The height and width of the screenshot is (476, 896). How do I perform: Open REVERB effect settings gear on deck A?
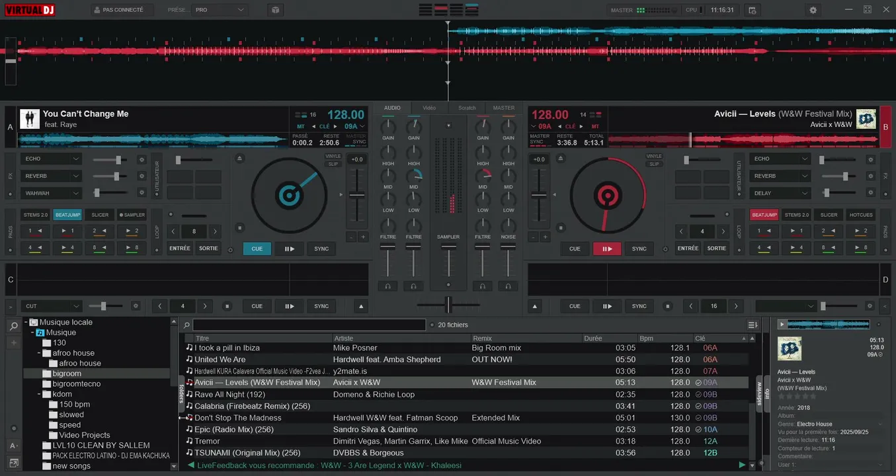141,177
